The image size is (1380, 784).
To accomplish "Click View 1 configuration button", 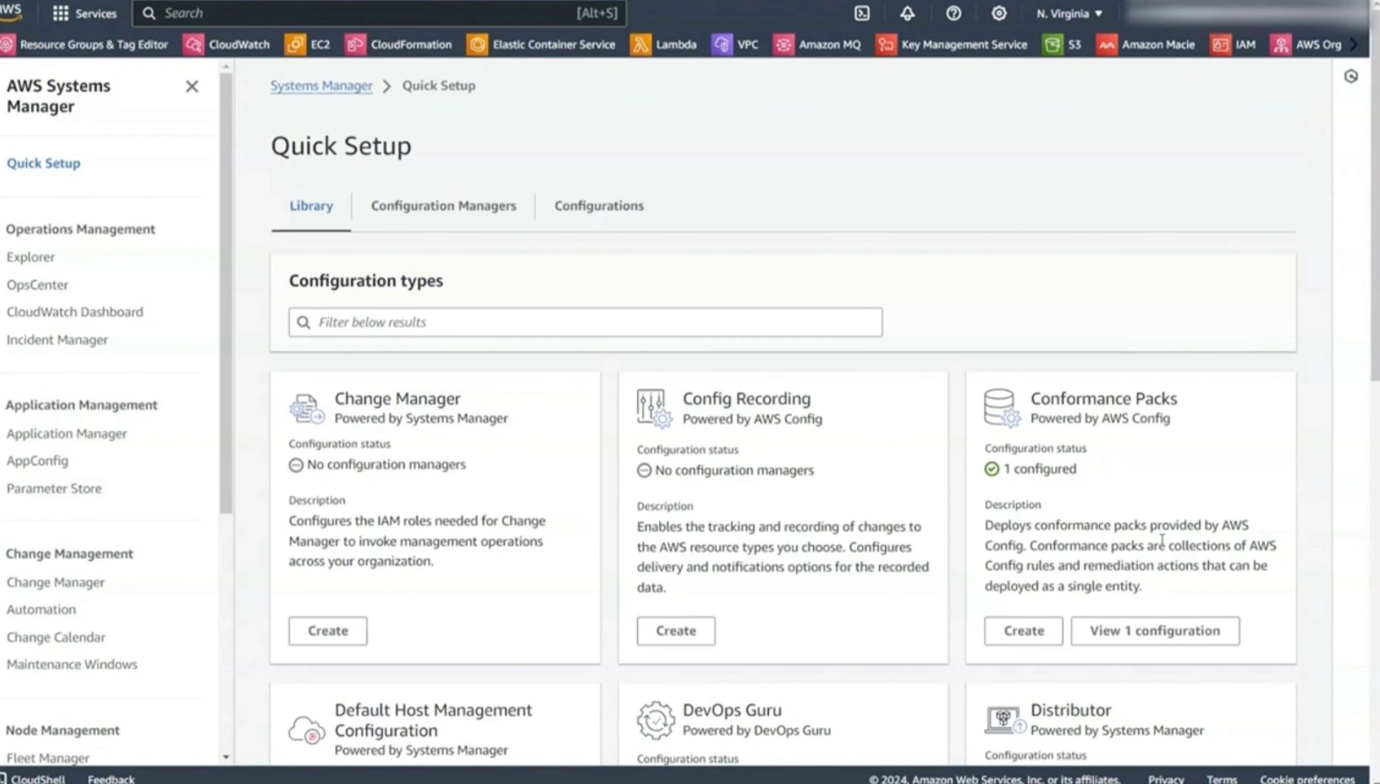I will click(1154, 631).
